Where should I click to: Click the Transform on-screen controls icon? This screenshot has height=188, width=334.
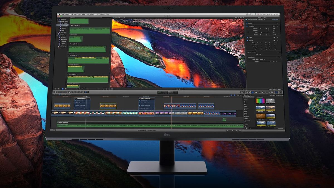[274, 26]
